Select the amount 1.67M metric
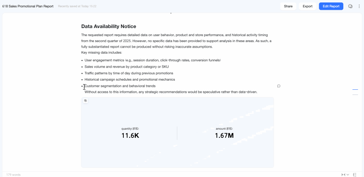Image resolution: width=364 pixels, height=177 pixels. (x=224, y=133)
